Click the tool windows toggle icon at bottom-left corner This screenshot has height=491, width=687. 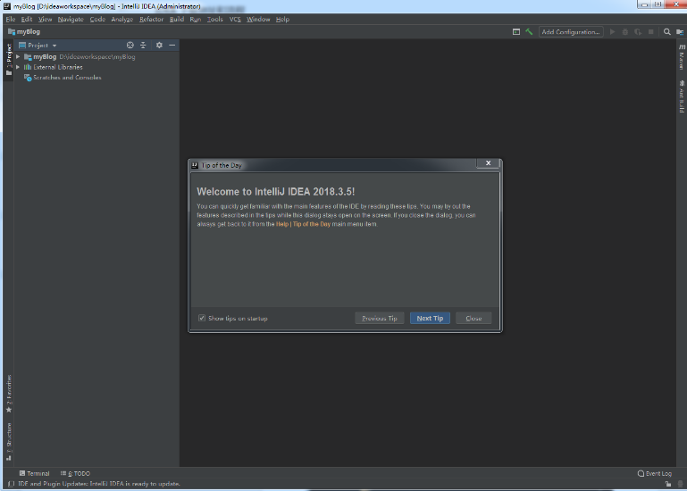coord(11,484)
